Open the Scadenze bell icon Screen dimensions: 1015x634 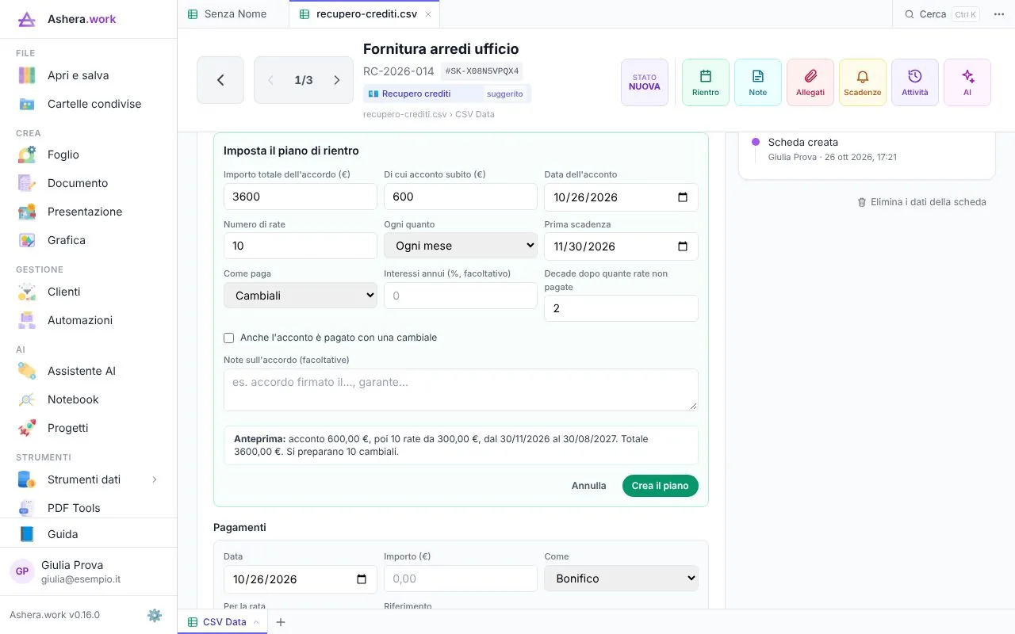[863, 82]
